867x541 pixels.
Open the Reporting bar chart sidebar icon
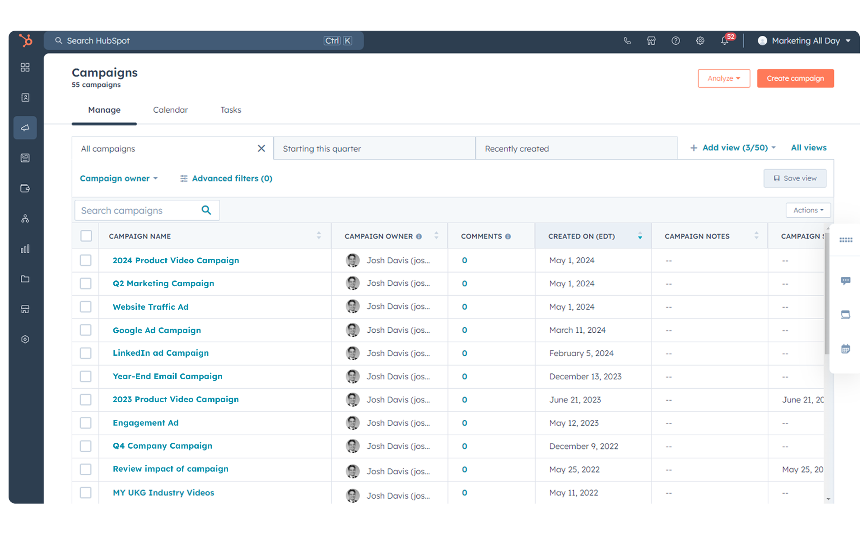click(x=25, y=249)
